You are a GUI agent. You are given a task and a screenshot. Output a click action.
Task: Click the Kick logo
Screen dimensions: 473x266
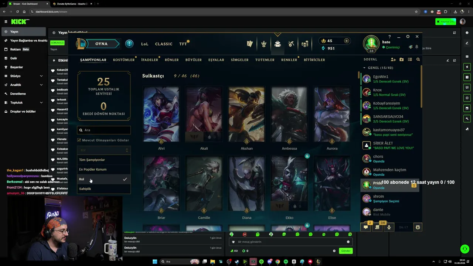point(20,21)
